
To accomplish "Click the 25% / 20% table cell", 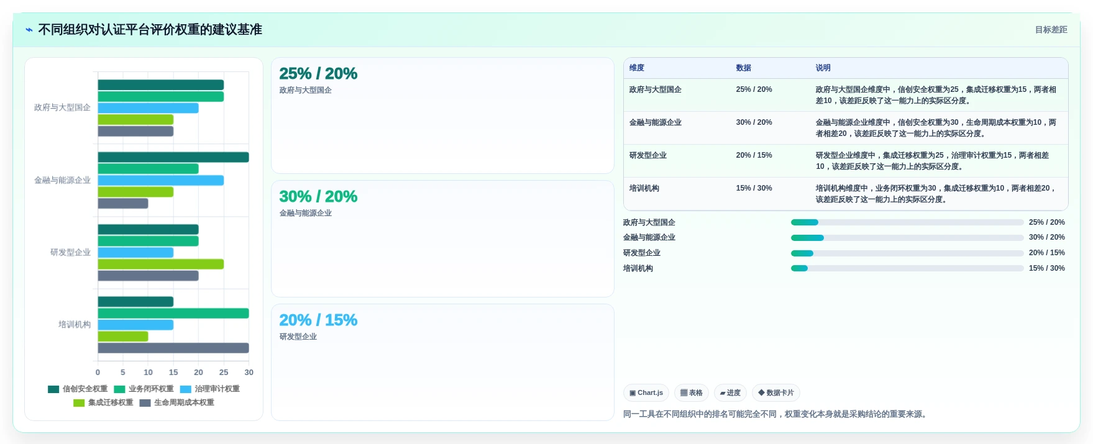I will click(754, 89).
